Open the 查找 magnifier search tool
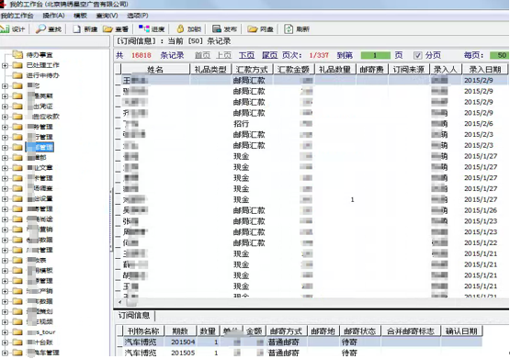510x359 pixels. (x=40, y=28)
